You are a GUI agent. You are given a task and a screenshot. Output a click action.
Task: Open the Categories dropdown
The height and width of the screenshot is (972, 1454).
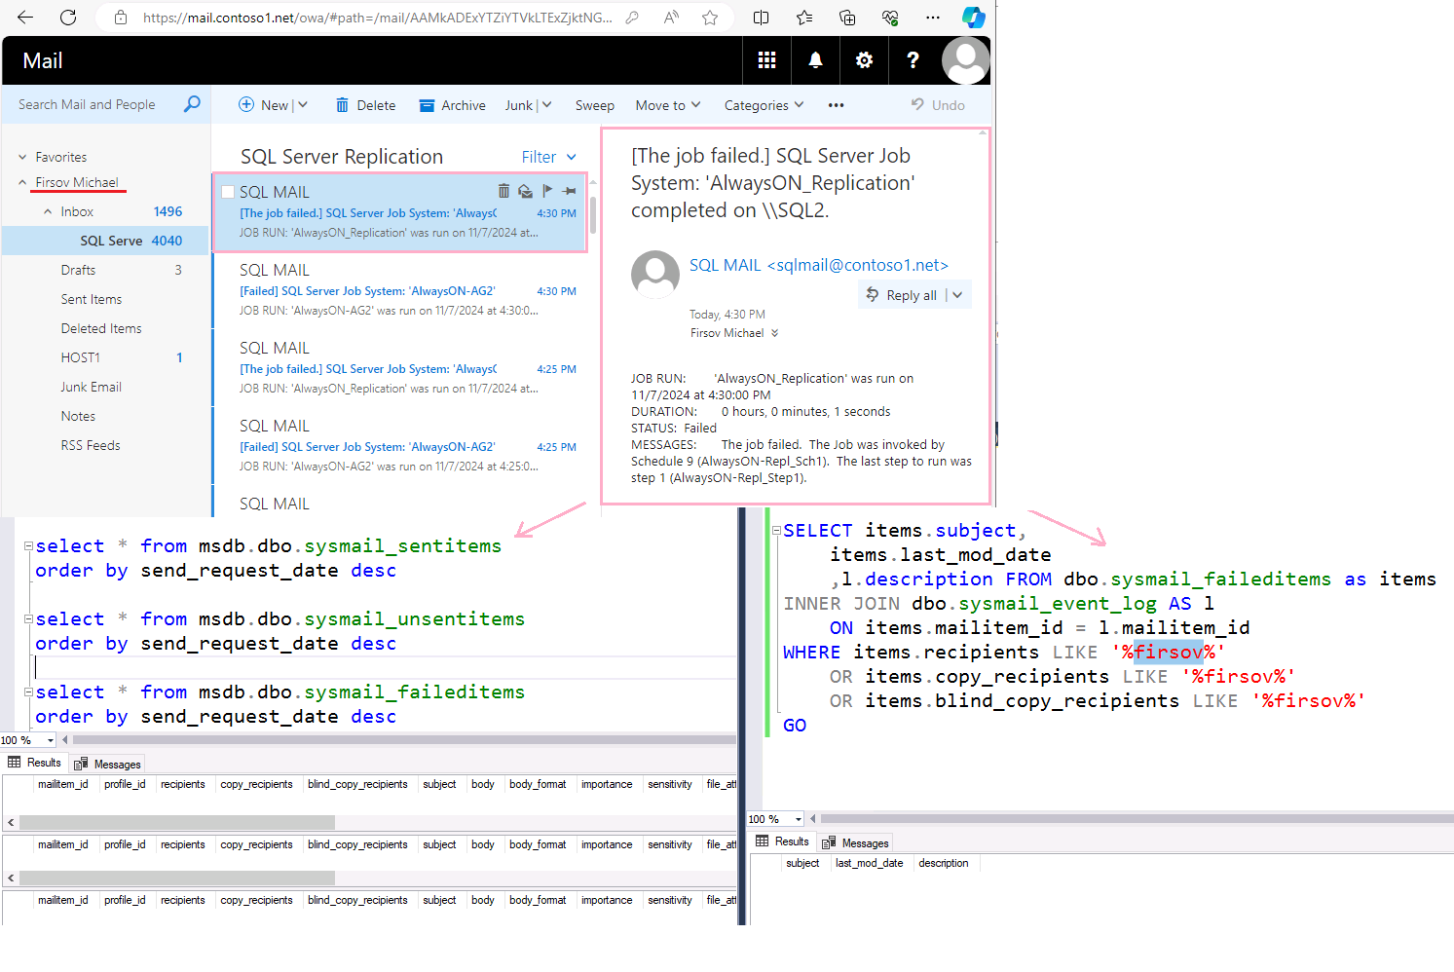pyautogui.click(x=764, y=105)
